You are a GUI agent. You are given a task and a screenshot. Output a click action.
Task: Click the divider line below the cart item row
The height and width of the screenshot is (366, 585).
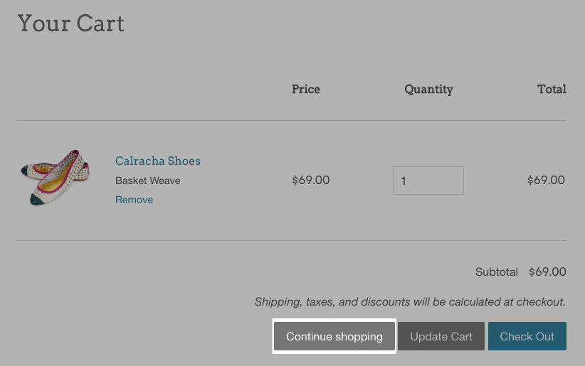(292, 240)
